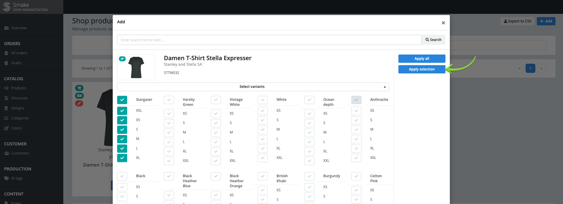The width and height of the screenshot is (563, 204).
Task: Open Products in Catalog menu
Action: [x=19, y=88]
